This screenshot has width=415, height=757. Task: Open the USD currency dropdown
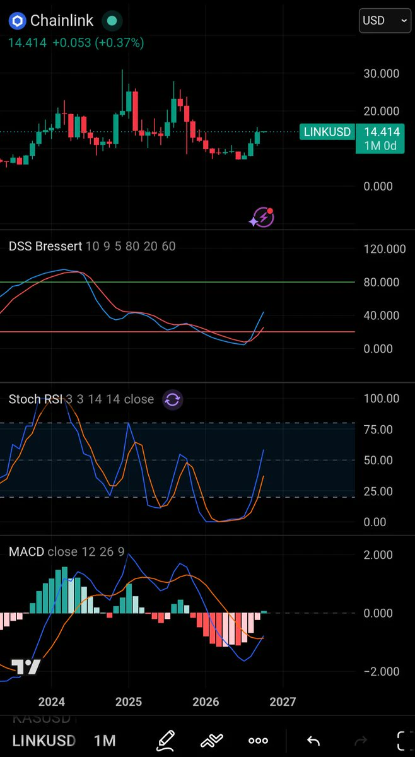385,21
